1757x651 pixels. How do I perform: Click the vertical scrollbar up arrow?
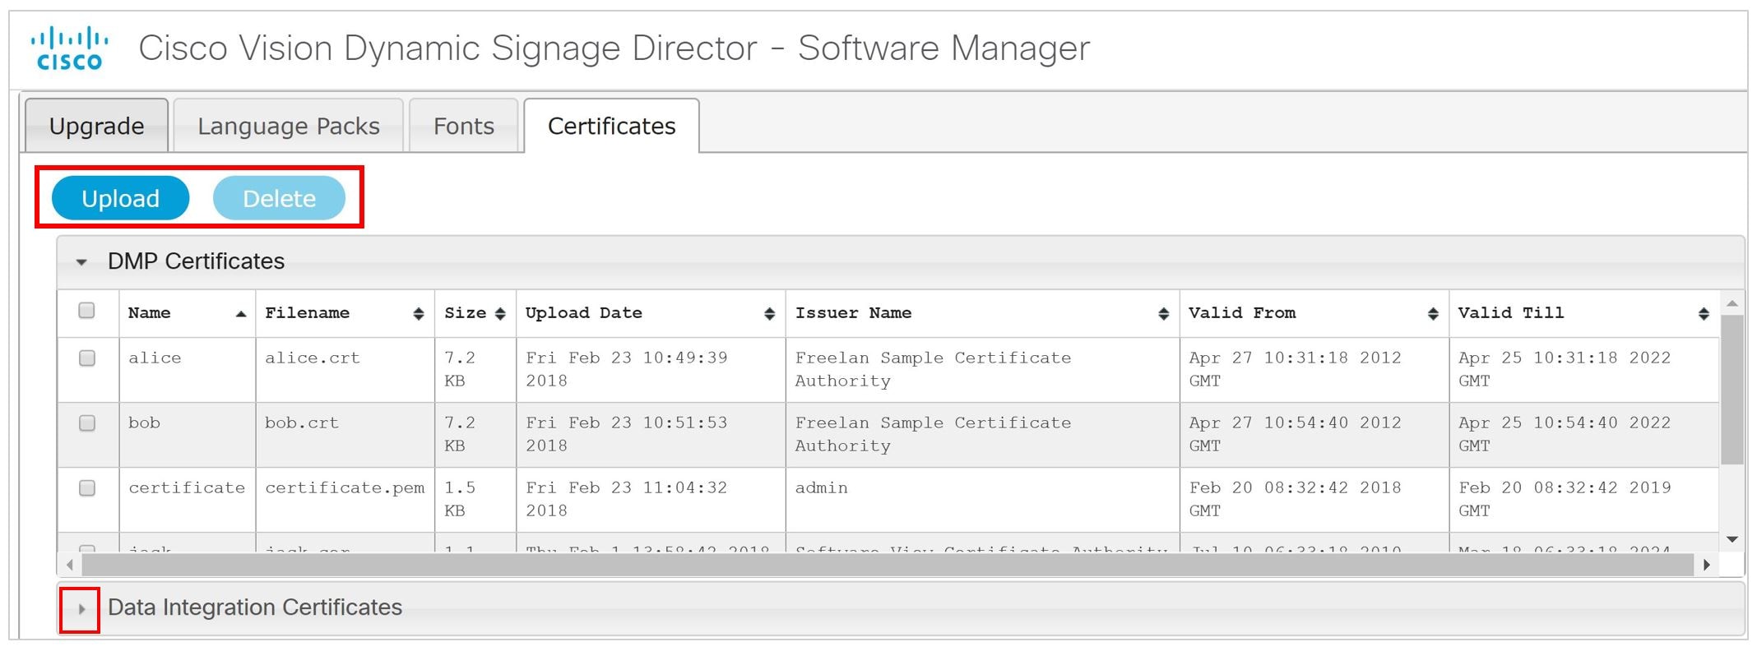coord(1732,303)
